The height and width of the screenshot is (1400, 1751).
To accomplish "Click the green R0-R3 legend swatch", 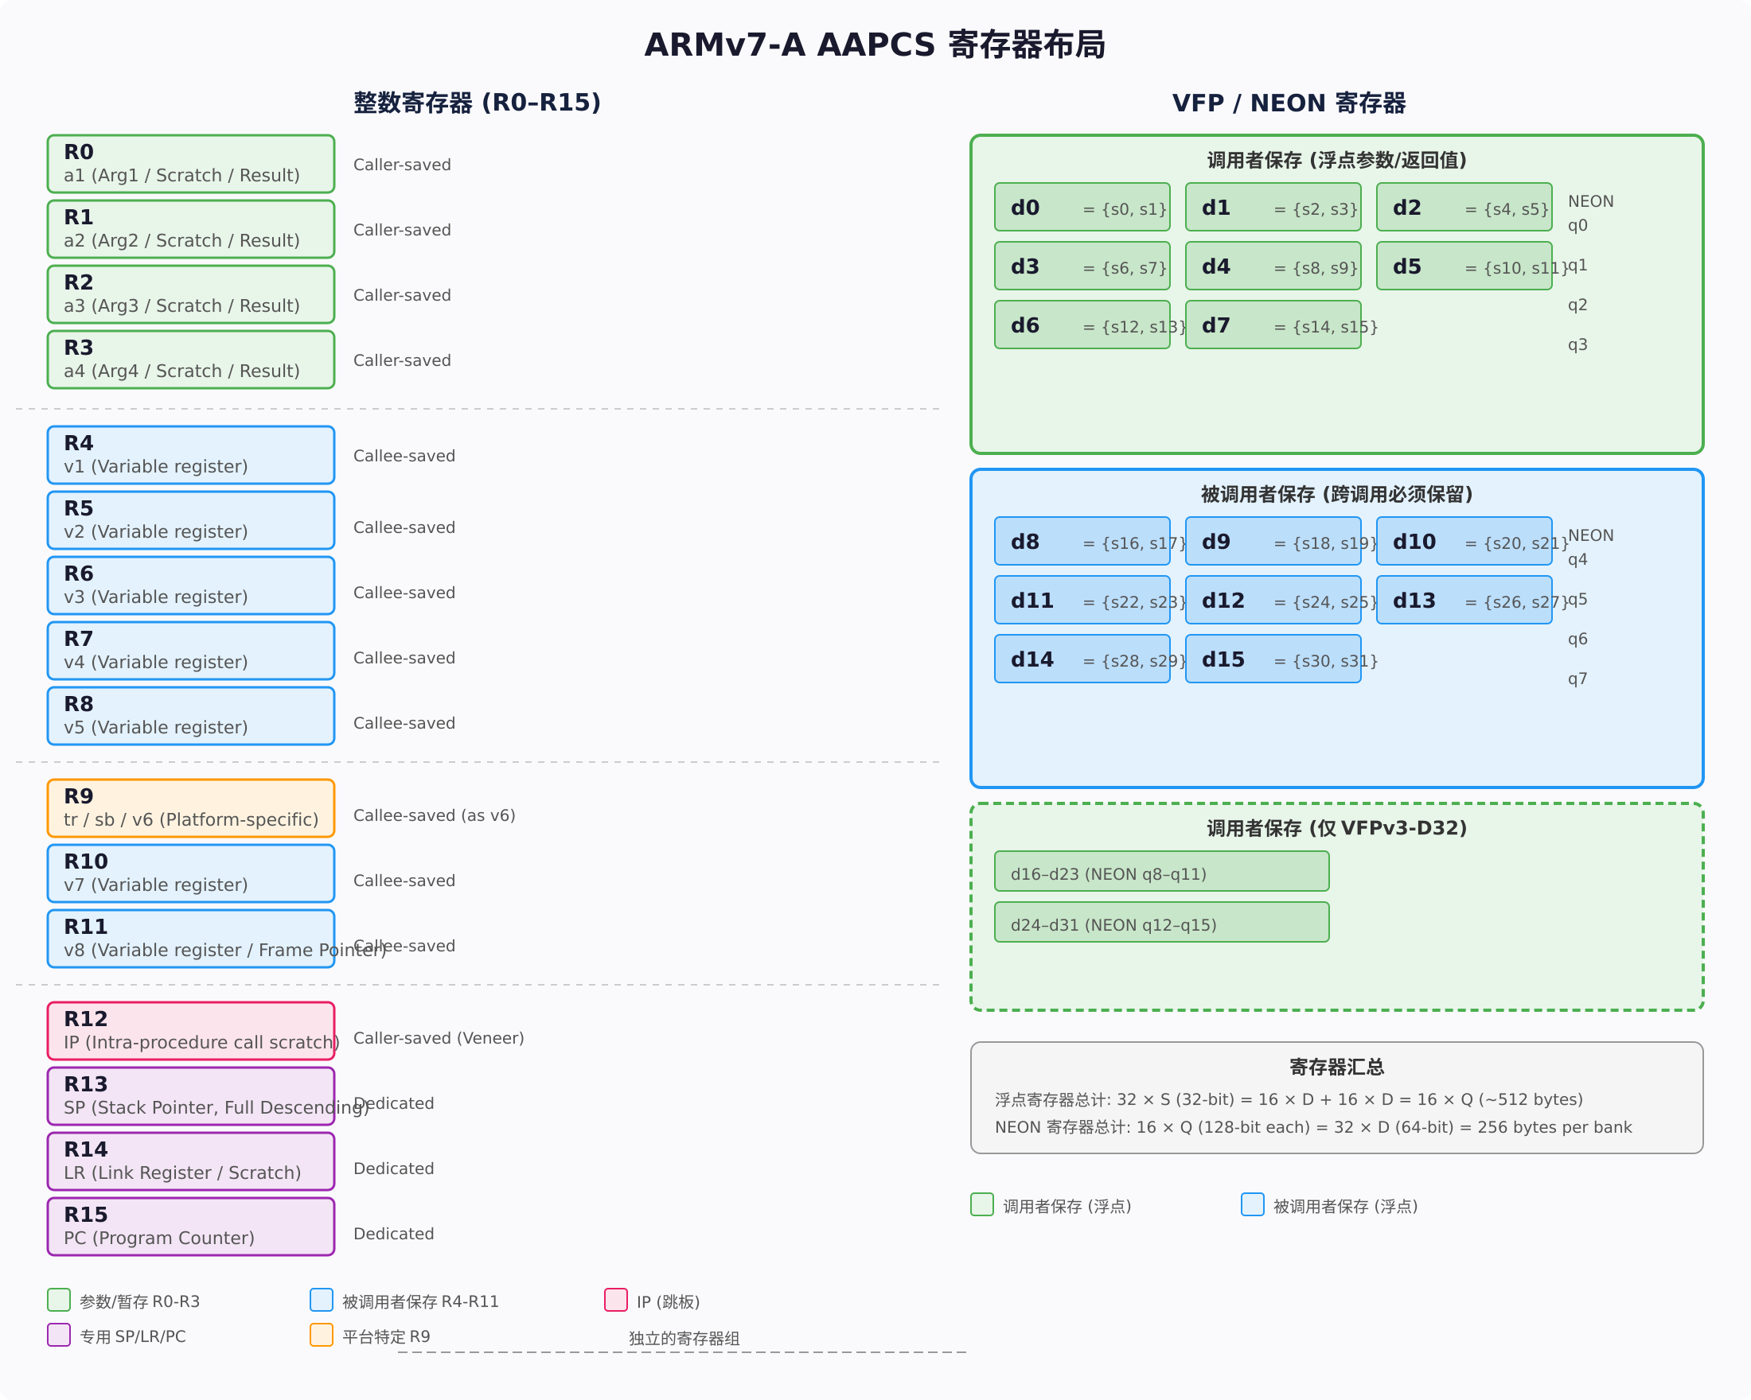I will coord(58,1299).
